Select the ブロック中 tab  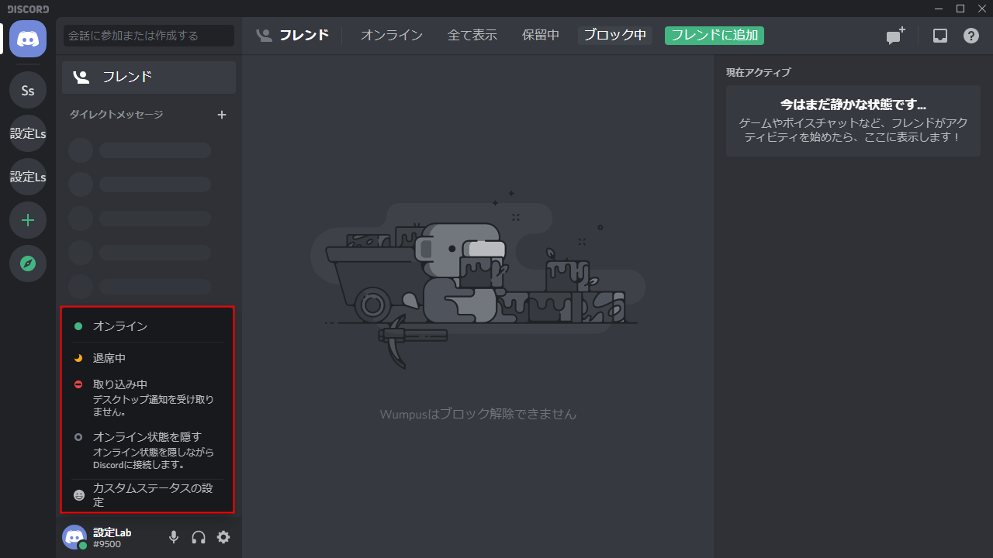[615, 36]
